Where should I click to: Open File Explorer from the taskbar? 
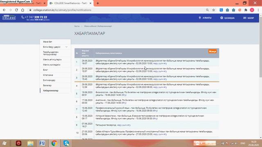click(x=30, y=143)
